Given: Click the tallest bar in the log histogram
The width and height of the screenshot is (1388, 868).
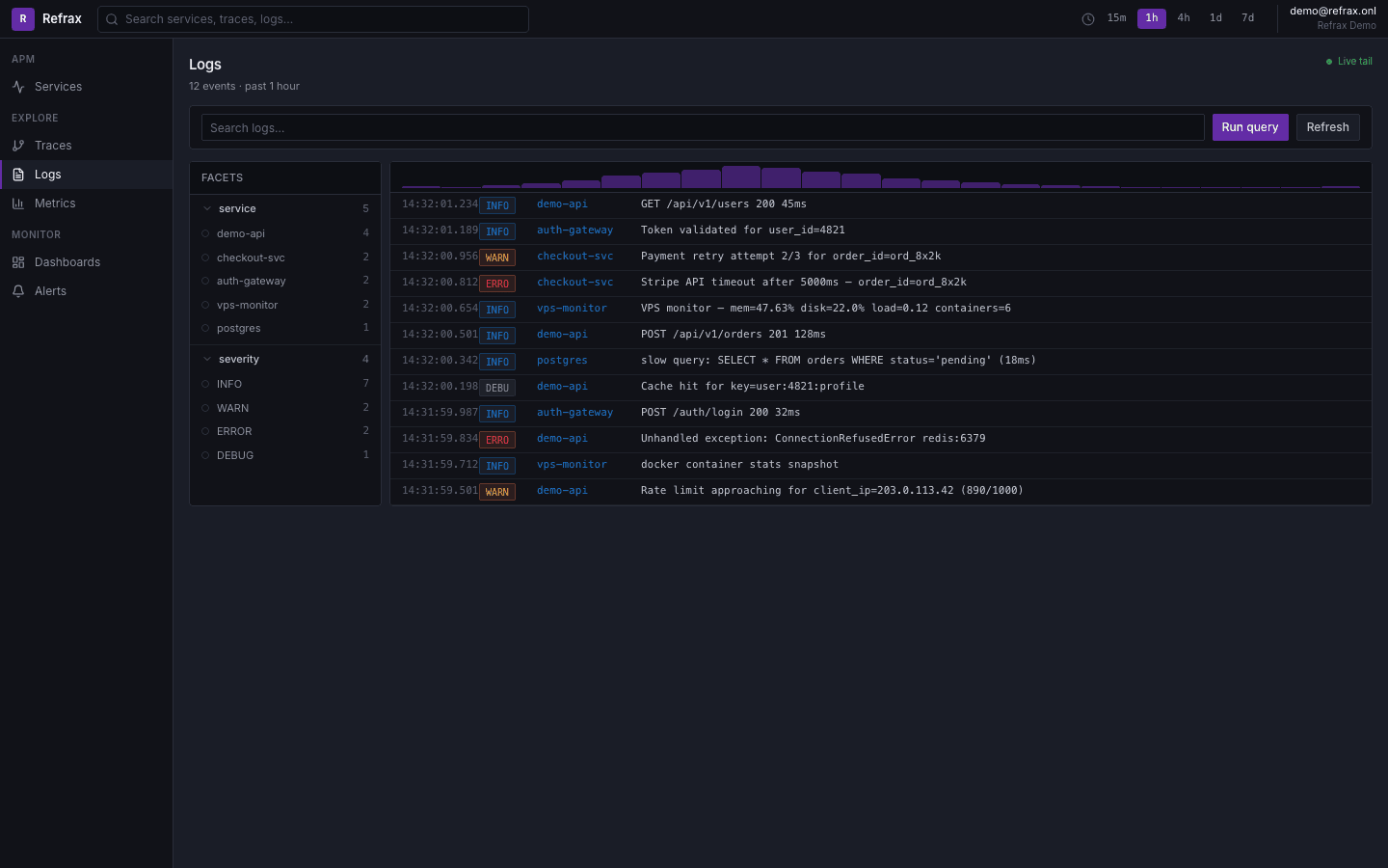Looking at the screenshot, I should click(x=741, y=176).
